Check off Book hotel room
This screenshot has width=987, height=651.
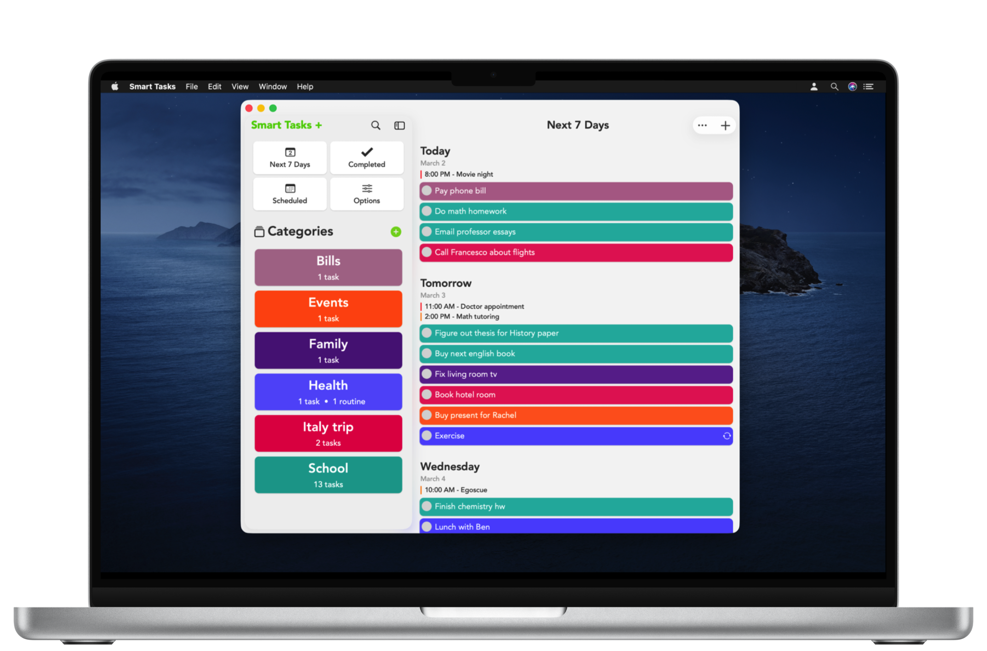pos(427,395)
